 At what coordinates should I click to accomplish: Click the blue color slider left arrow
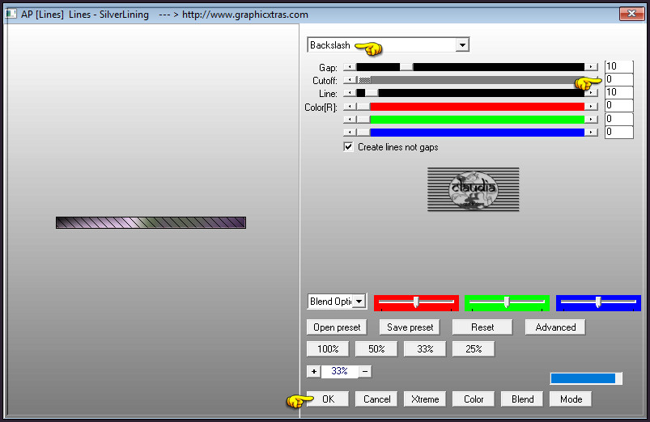(350, 132)
